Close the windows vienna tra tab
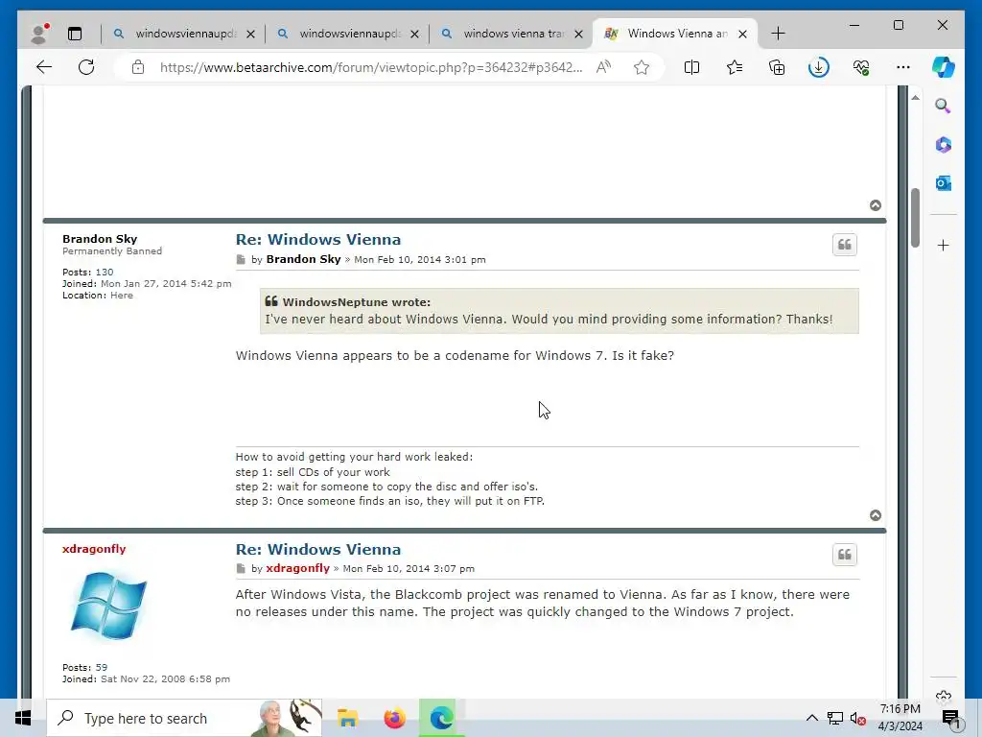Screen dimensions: 982x737 (x=578, y=34)
